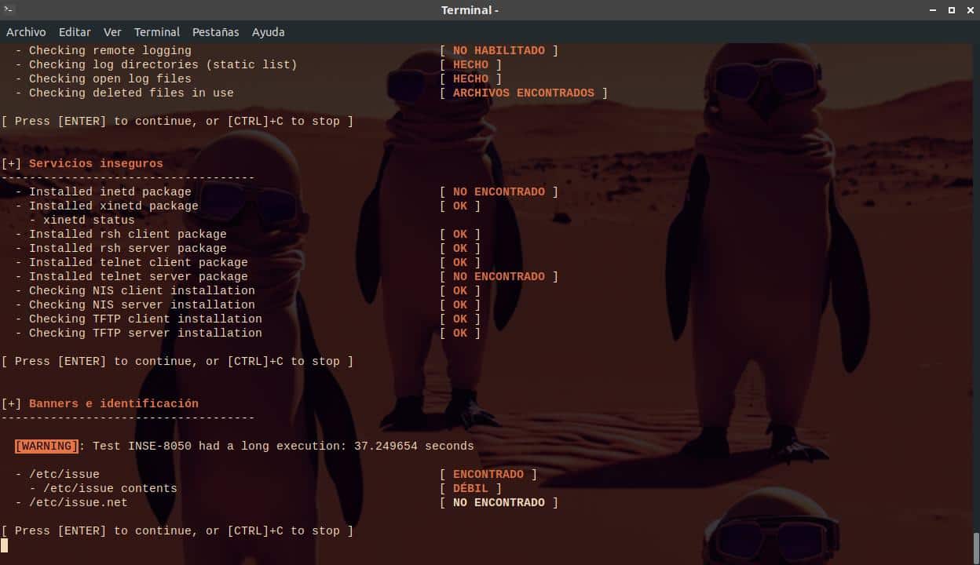Screen dimensions: 980x565
Task: Open the Ver menu
Action: tap(112, 32)
